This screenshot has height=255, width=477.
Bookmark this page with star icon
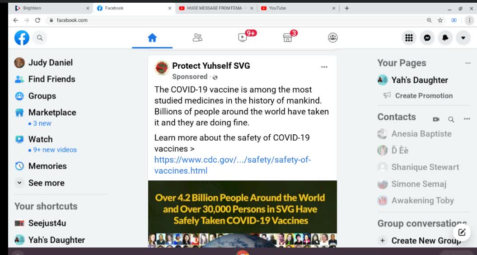(x=440, y=20)
